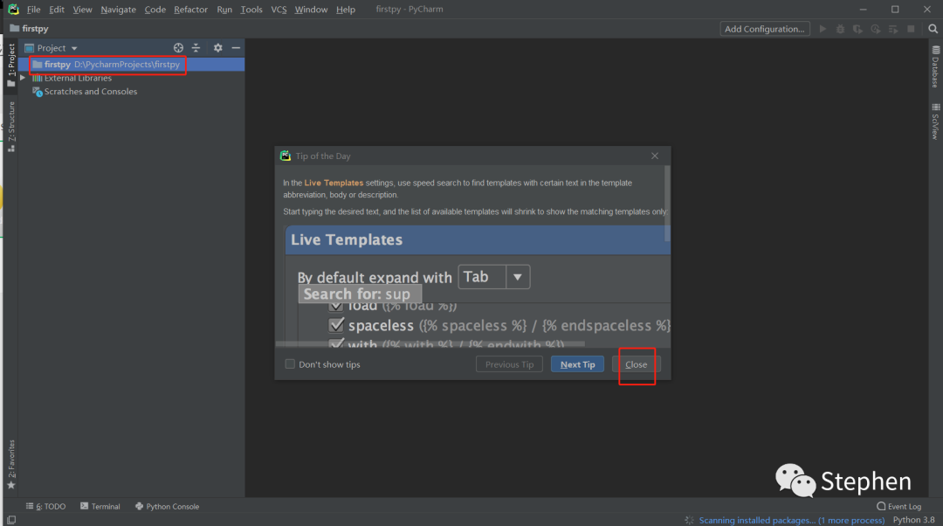943x526 pixels.
Task: Open the Structure side tab
Action: tap(10, 127)
